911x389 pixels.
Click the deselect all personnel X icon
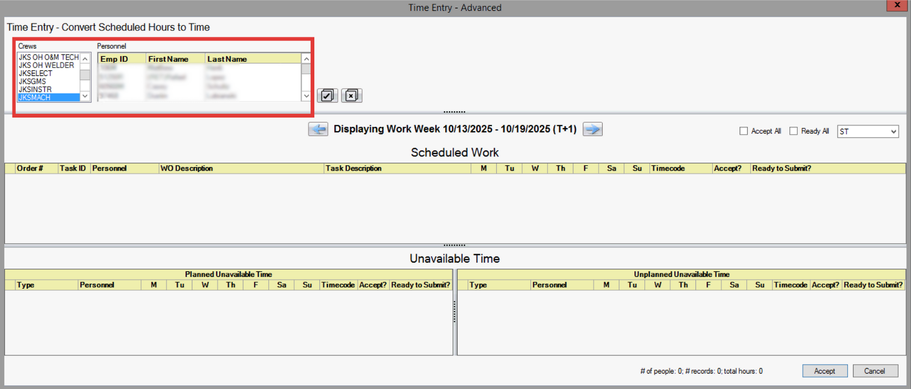click(351, 96)
